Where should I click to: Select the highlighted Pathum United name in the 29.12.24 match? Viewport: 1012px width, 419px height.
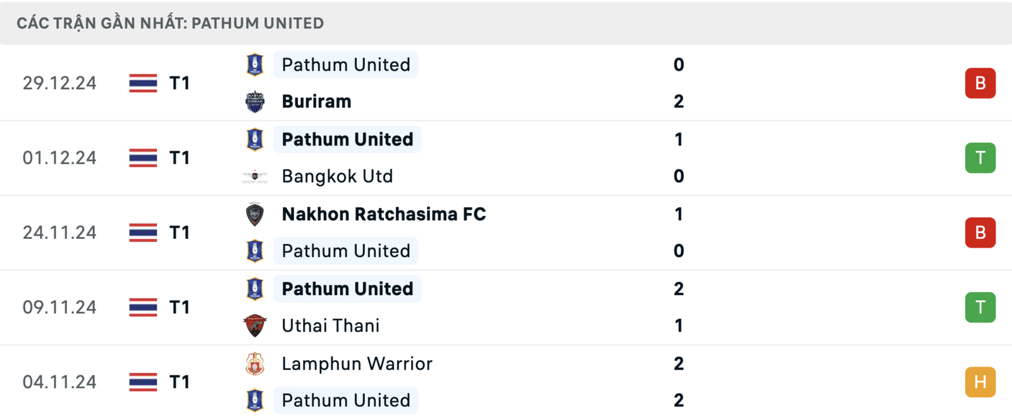click(x=346, y=64)
